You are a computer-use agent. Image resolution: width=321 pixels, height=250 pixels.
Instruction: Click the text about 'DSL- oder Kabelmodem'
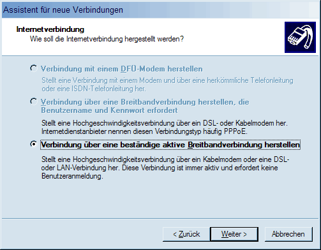tap(165, 123)
